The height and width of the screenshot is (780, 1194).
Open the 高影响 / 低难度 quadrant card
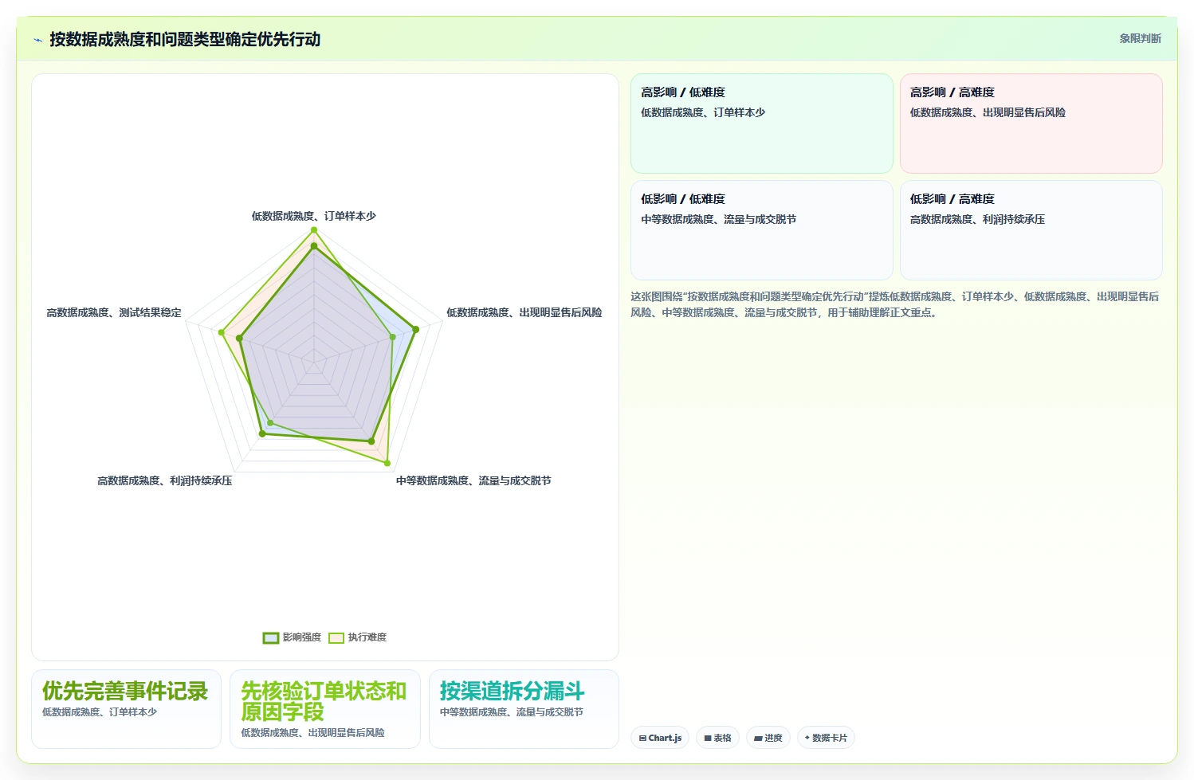pyautogui.click(x=761, y=123)
